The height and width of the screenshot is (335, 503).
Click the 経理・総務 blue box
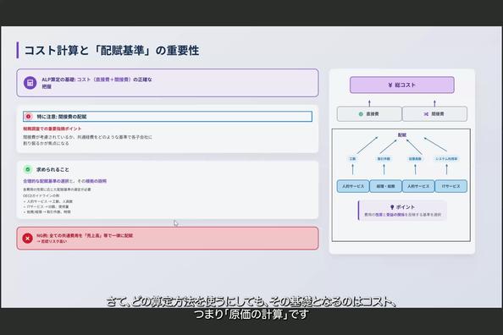click(x=385, y=186)
